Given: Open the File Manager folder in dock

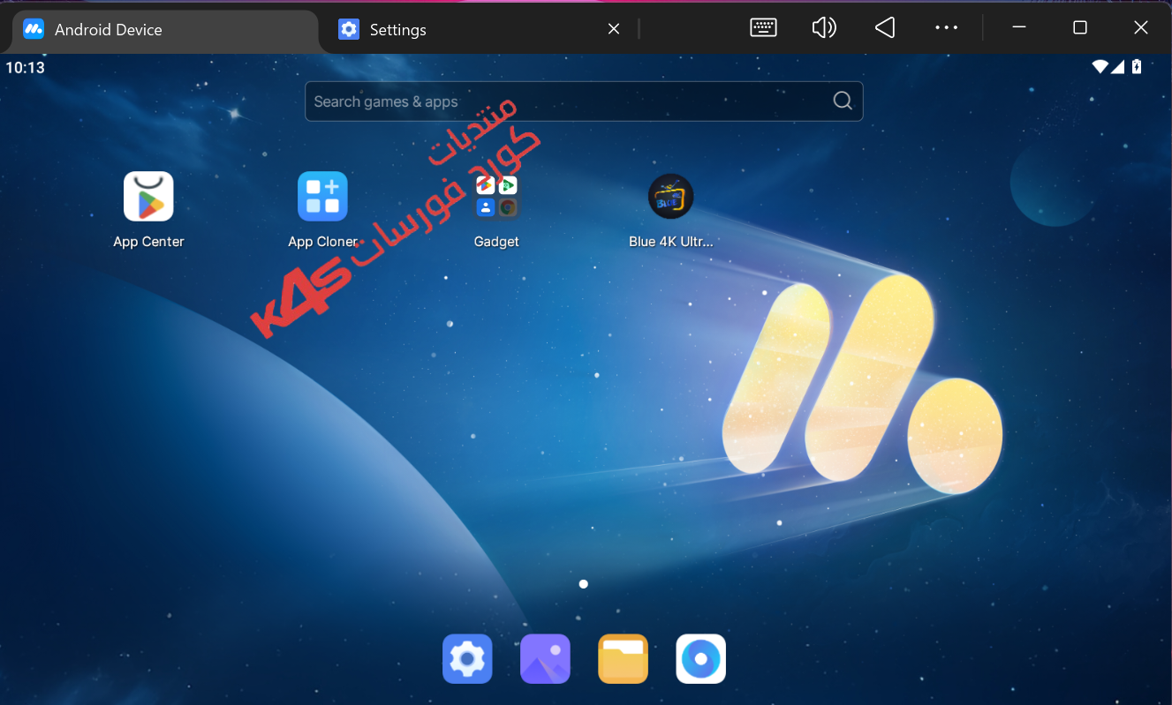Looking at the screenshot, I should (623, 659).
